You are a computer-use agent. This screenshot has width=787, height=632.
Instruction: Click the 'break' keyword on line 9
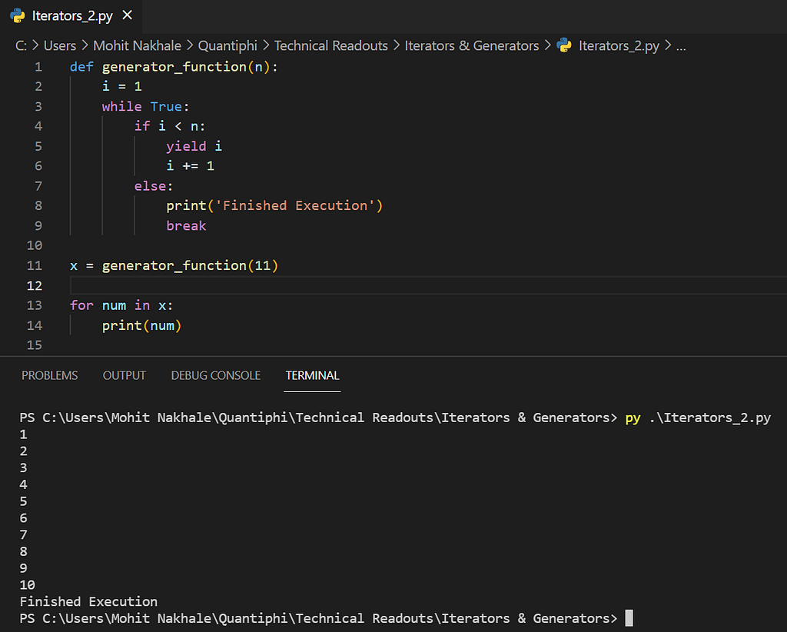click(x=186, y=226)
